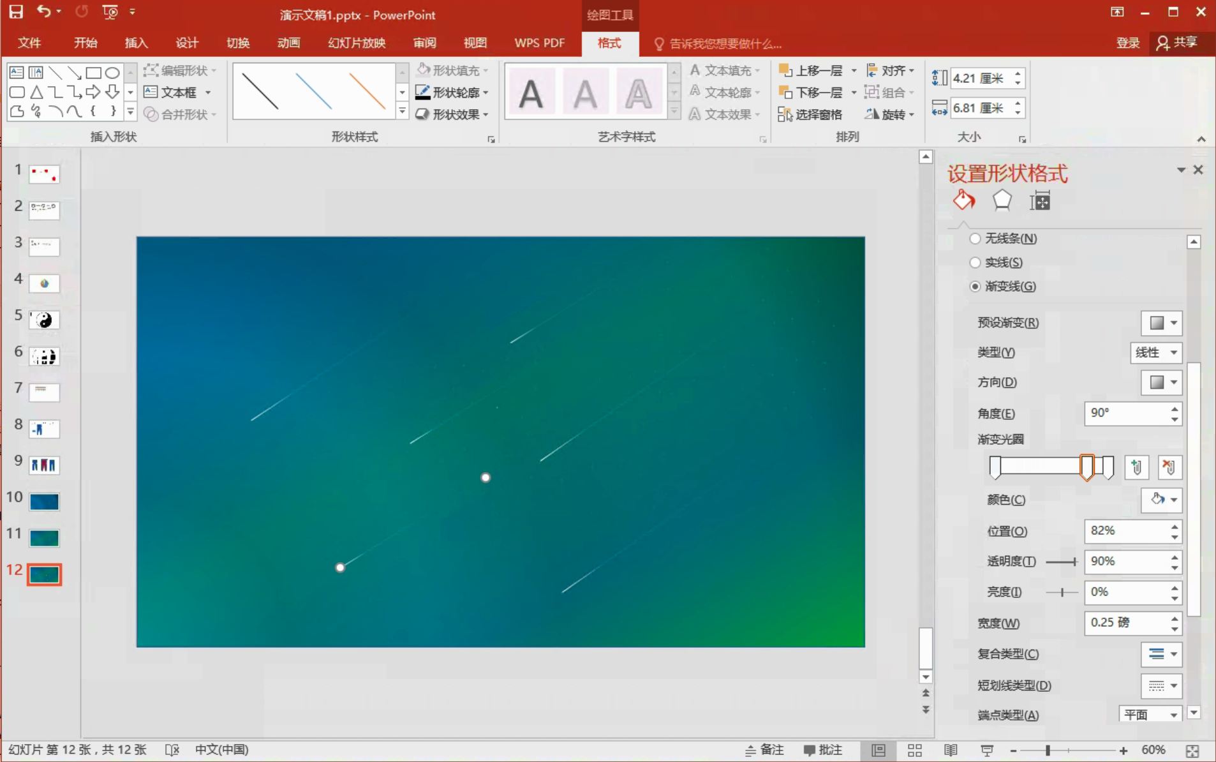Click the zoom in plus icon
This screenshot has height=762, width=1216.
tap(1123, 751)
